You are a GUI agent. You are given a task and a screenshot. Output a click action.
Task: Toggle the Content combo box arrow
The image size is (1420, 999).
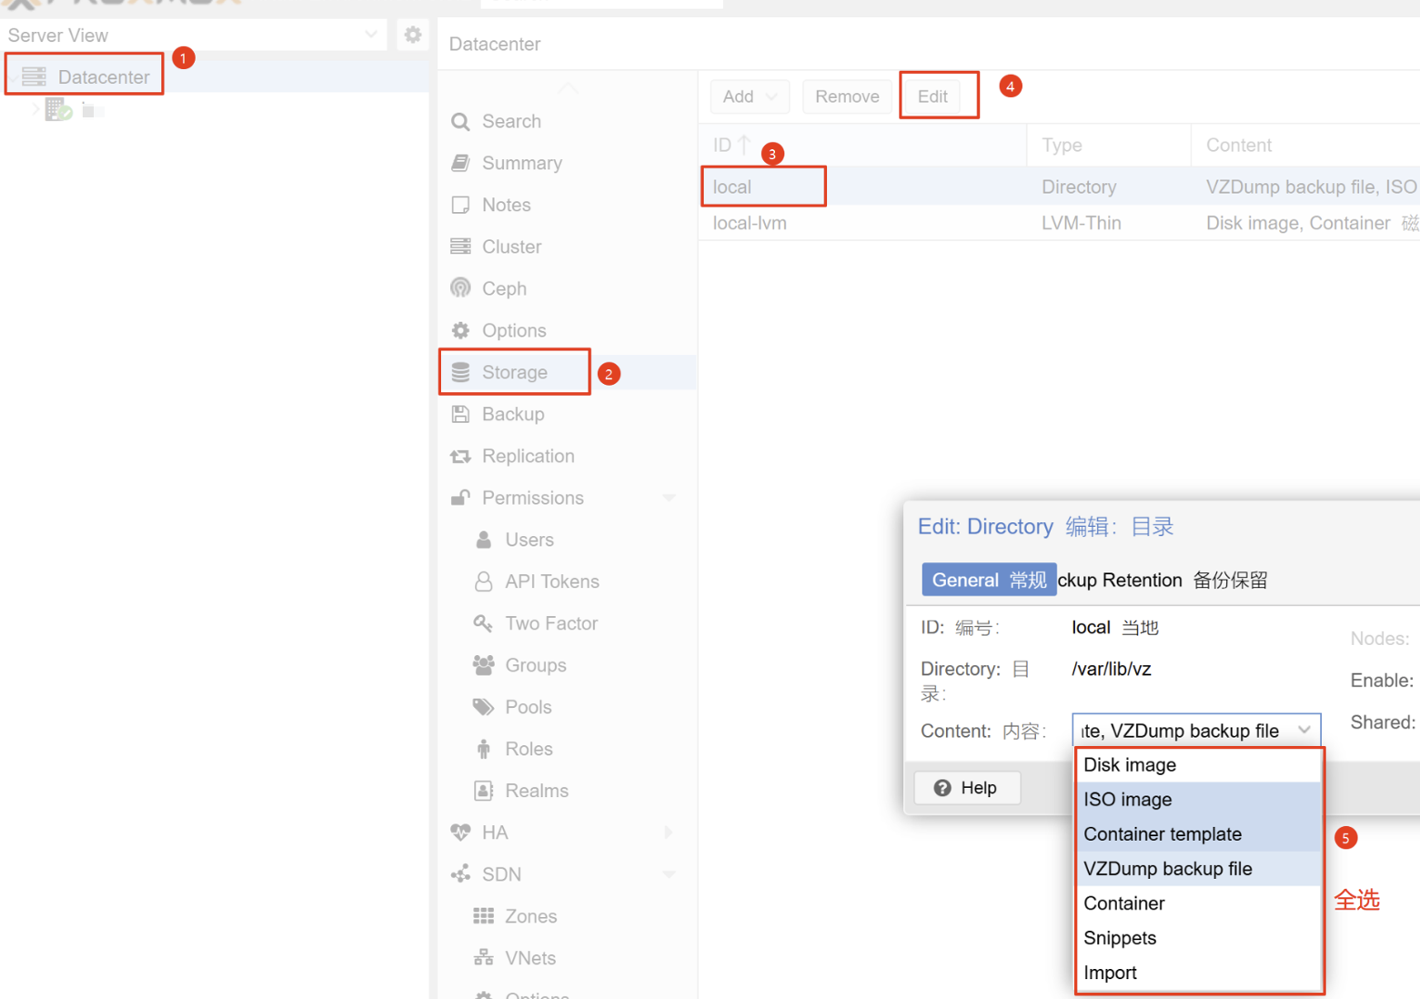click(1304, 731)
